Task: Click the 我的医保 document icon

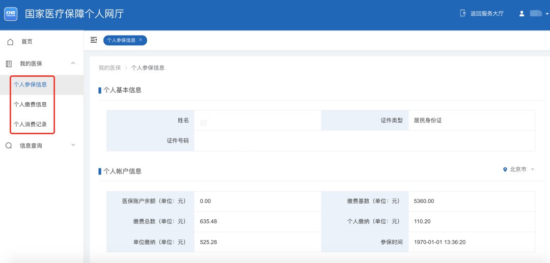Action: (x=9, y=64)
